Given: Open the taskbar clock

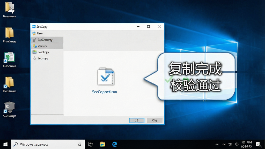Looking at the screenshot, I should coord(247,144).
